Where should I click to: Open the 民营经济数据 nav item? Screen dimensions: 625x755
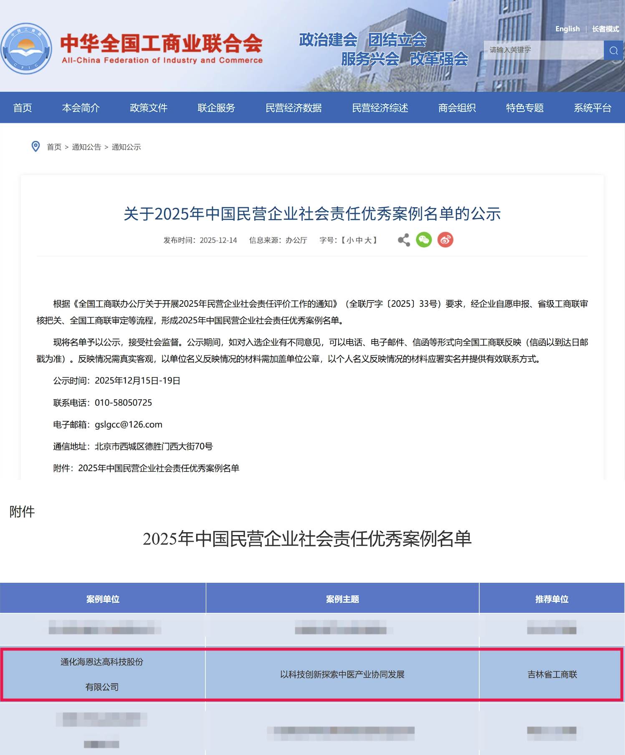point(294,108)
